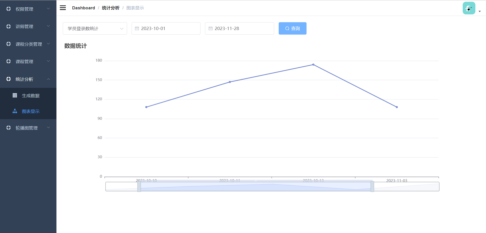Toggle the hamburger sidebar collapse icon

[63, 8]
